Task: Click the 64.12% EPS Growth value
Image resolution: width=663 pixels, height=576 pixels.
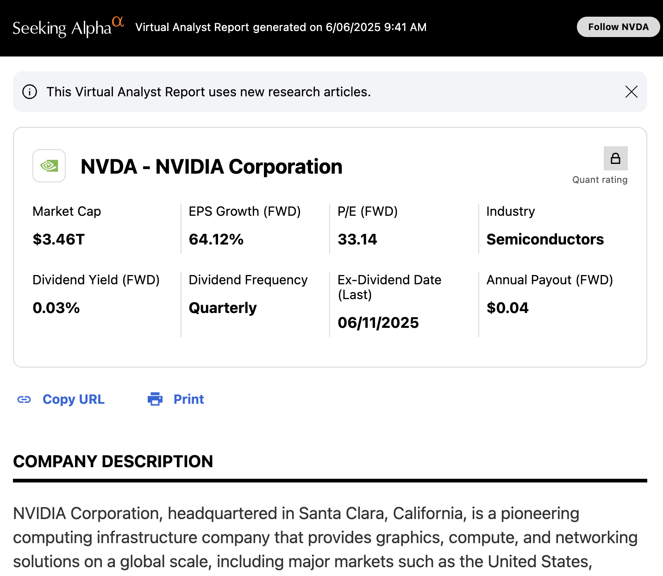Action: pyautogui.click(x=216, y=239)
